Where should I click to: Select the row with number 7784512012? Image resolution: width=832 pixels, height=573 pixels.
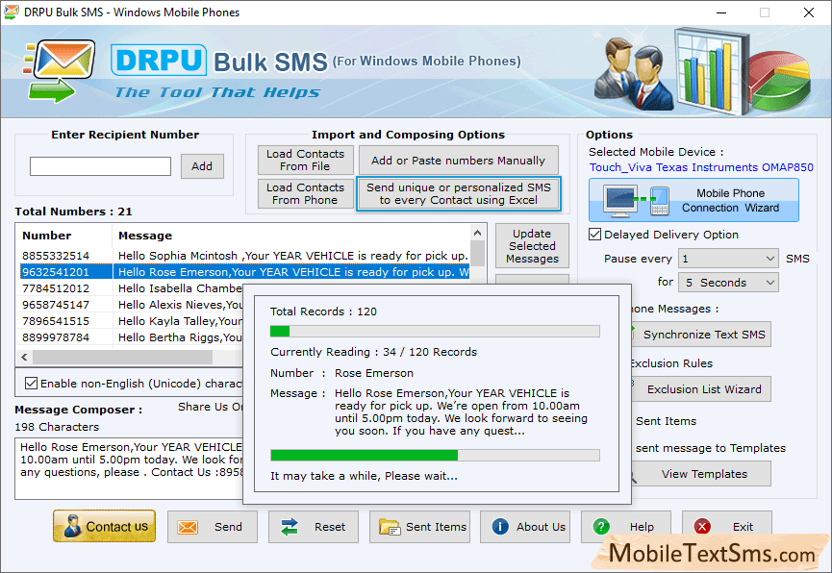click(x=132, y=288)
